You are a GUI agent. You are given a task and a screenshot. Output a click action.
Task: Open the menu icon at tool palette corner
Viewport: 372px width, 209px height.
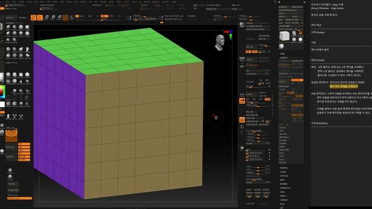click(x=305, y=2)
